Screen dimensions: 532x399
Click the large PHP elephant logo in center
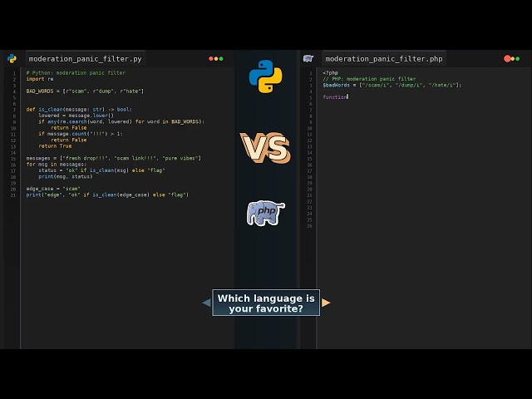(266, 213)
